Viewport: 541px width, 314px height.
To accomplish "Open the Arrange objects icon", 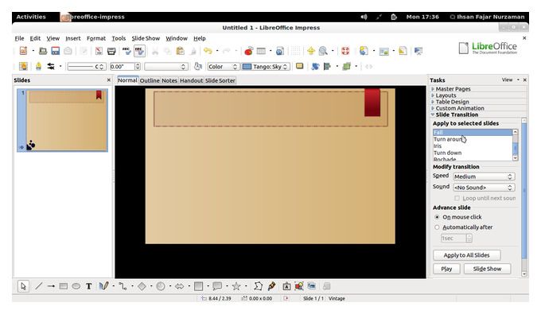I will tap(346, 66).
